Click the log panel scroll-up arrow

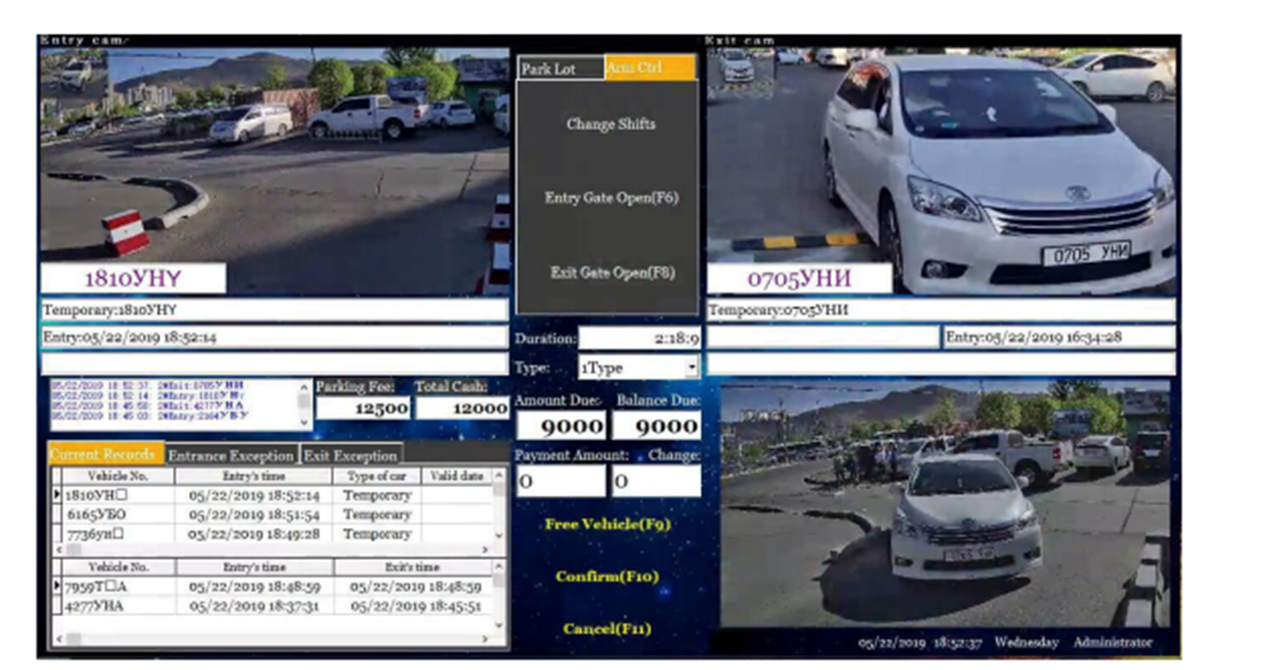[x=306, y=388]
